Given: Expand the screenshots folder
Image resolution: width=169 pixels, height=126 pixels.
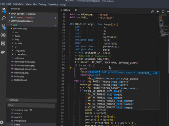Looking at the screenshot, I should (13, 54).
